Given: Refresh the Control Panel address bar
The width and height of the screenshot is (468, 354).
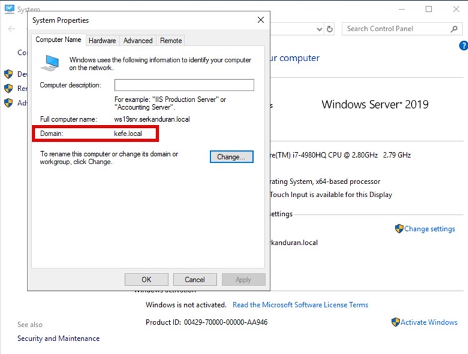Looking at the screenshot, I should click(329, 29).
